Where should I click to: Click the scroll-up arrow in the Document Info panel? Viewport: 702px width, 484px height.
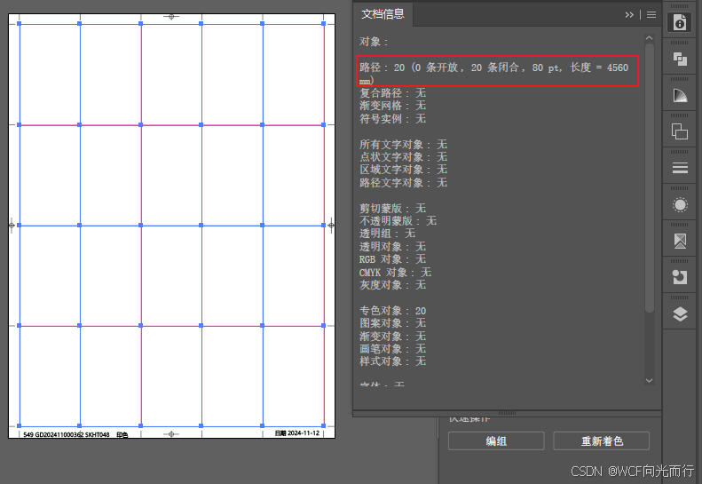649,38
